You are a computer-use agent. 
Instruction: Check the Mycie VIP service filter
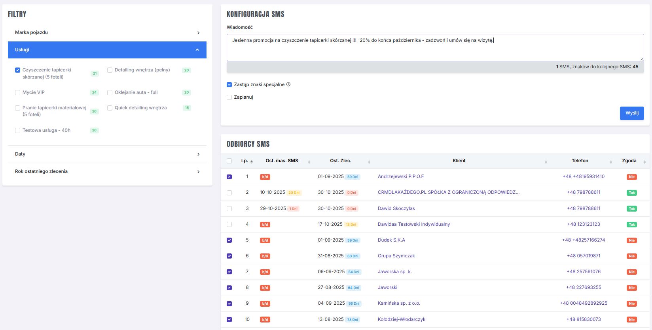[18, 93]
